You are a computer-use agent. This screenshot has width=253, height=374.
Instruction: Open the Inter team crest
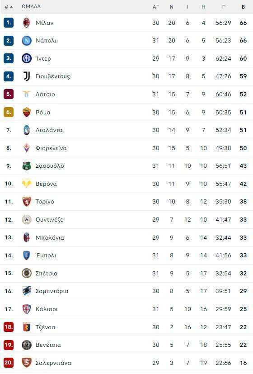coord(27,58)
